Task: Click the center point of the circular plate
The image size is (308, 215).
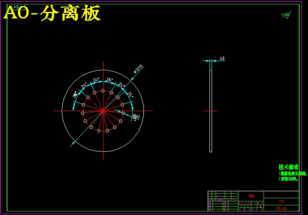Action: (x=103, y=111)
